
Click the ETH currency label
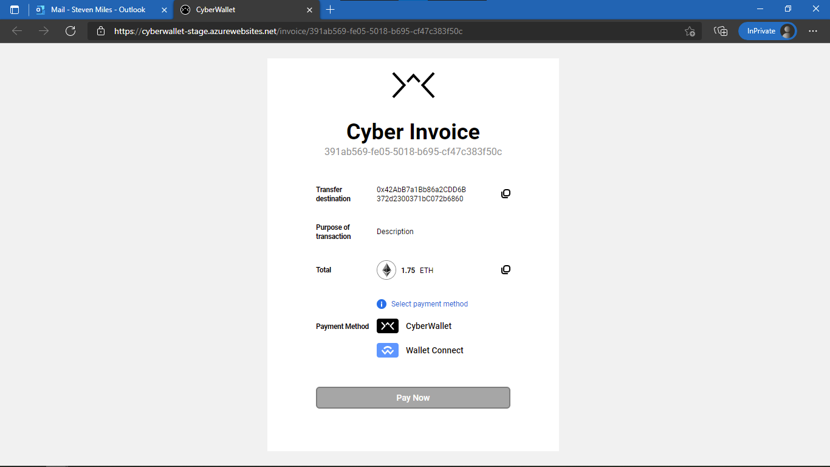[x=427, y=271]
